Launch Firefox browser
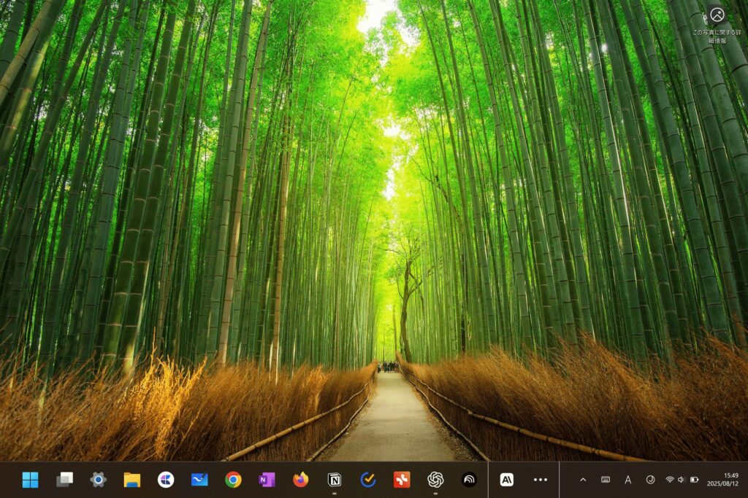The image size is (748, 498). [300, 479]
